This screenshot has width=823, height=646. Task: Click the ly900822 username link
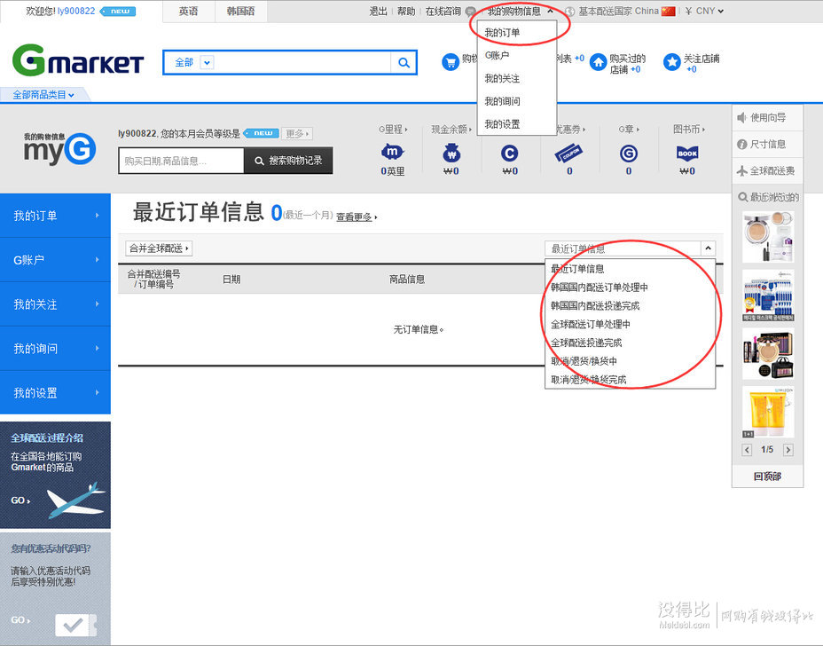(76, 11)
